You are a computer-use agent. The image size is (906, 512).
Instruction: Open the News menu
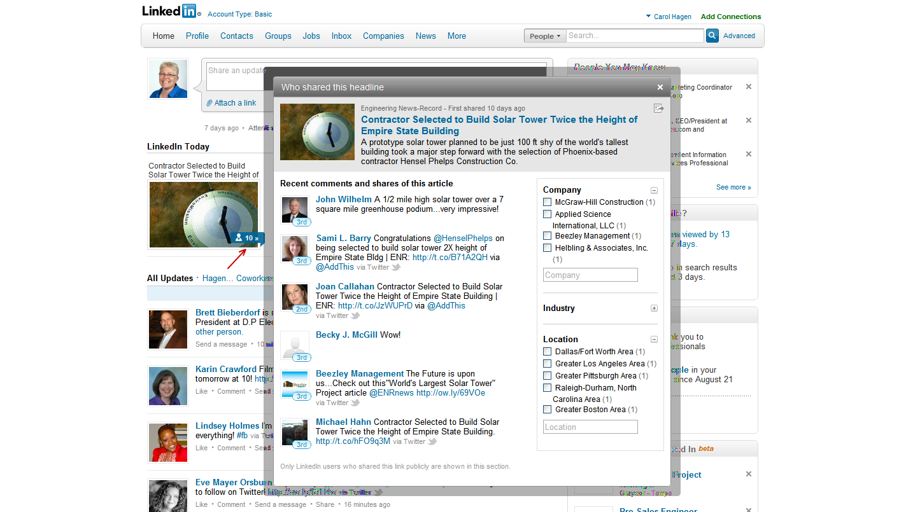[426, 36]
